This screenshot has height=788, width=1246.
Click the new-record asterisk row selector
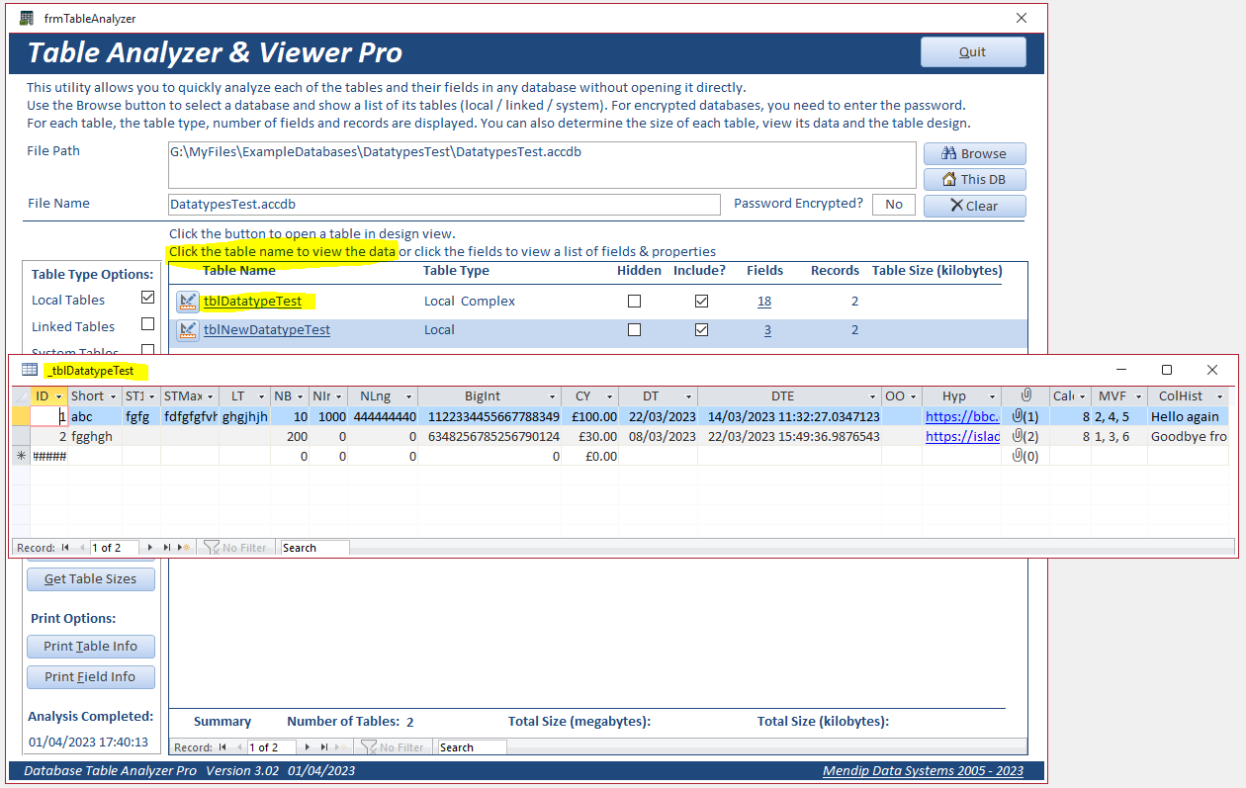click(x=21, y=456)
